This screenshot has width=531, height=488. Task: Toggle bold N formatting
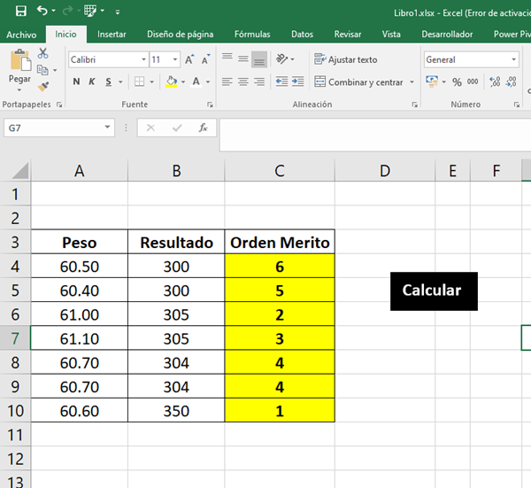[76, 81]
